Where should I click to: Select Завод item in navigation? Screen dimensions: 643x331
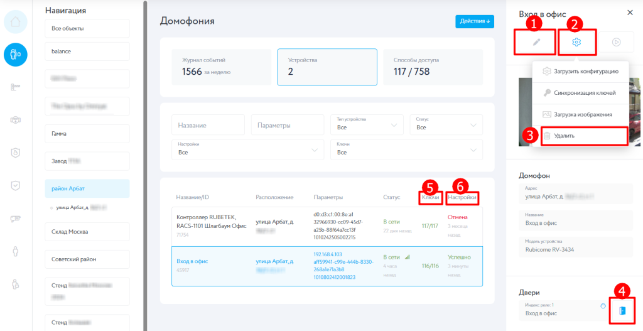point(87,161)
